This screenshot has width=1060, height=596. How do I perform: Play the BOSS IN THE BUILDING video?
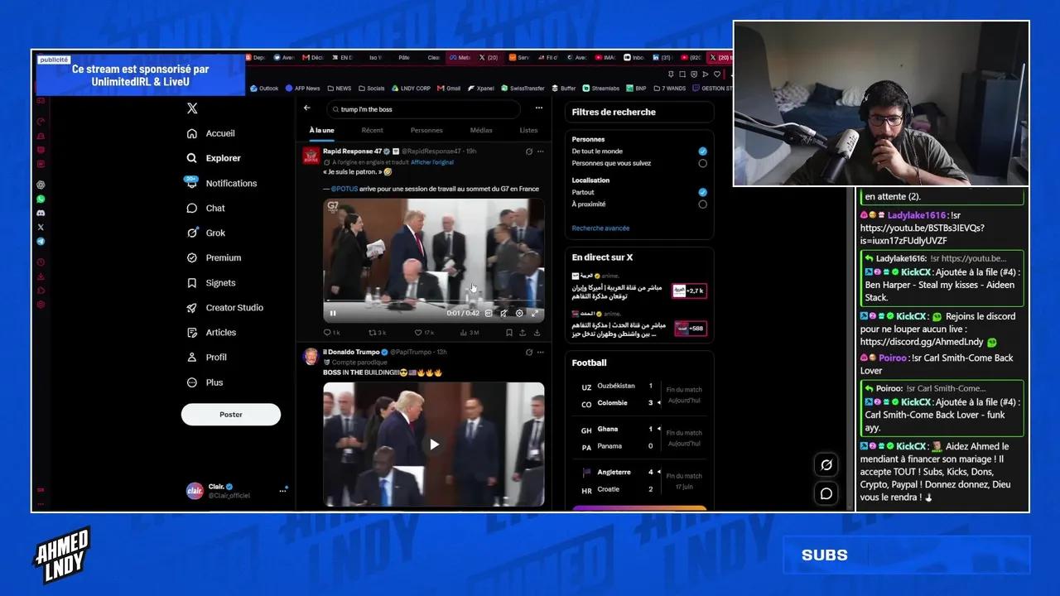click(434, 445)
